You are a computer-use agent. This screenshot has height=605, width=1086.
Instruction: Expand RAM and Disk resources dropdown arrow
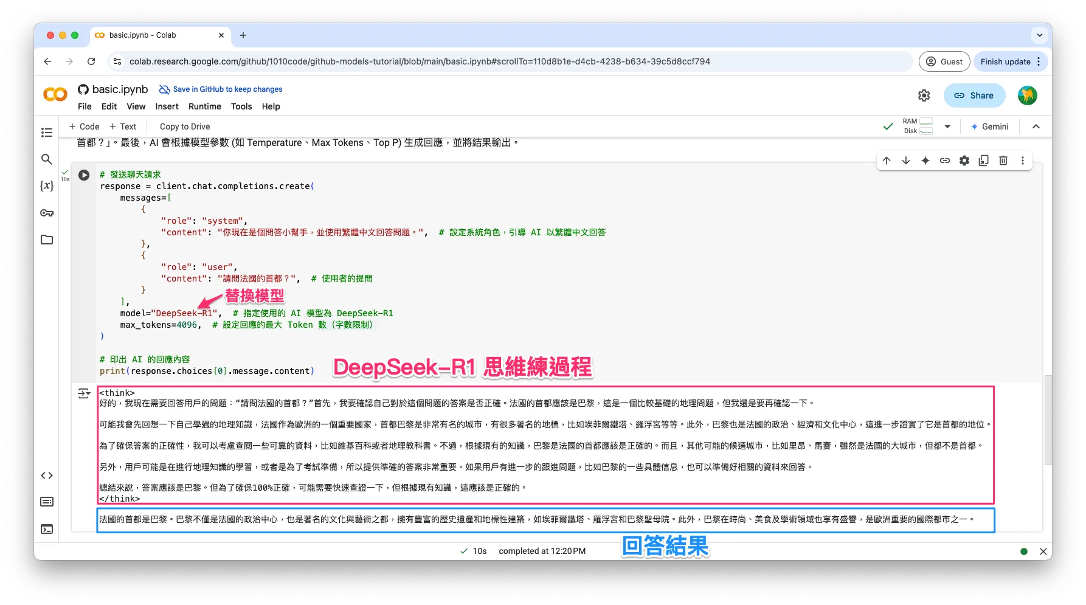[947, 126]
